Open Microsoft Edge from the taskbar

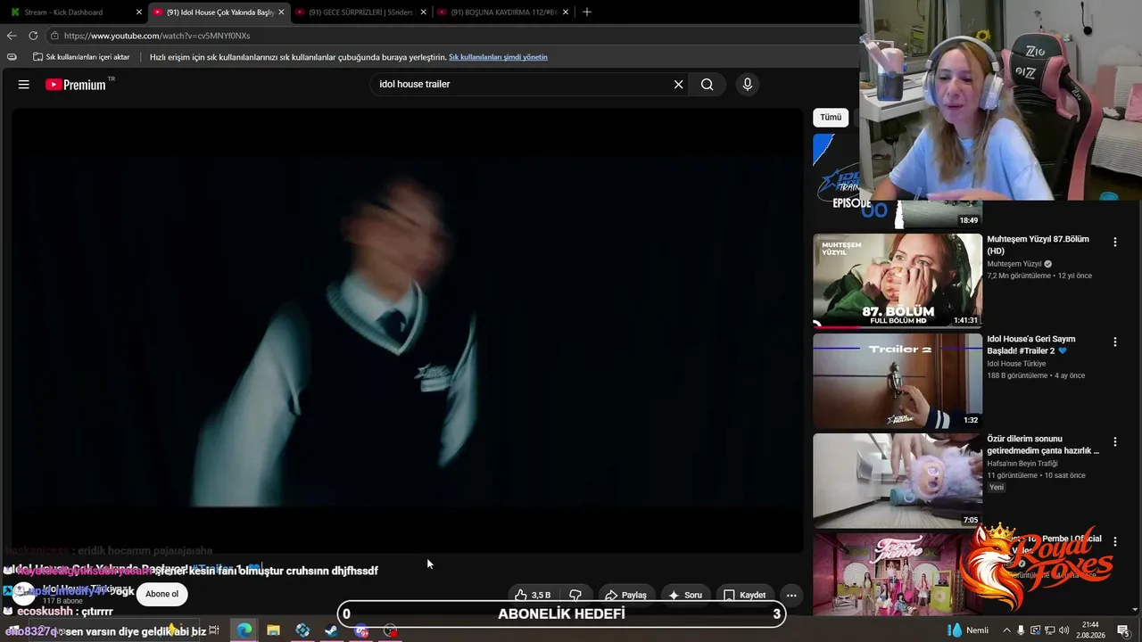coord(244,630)
